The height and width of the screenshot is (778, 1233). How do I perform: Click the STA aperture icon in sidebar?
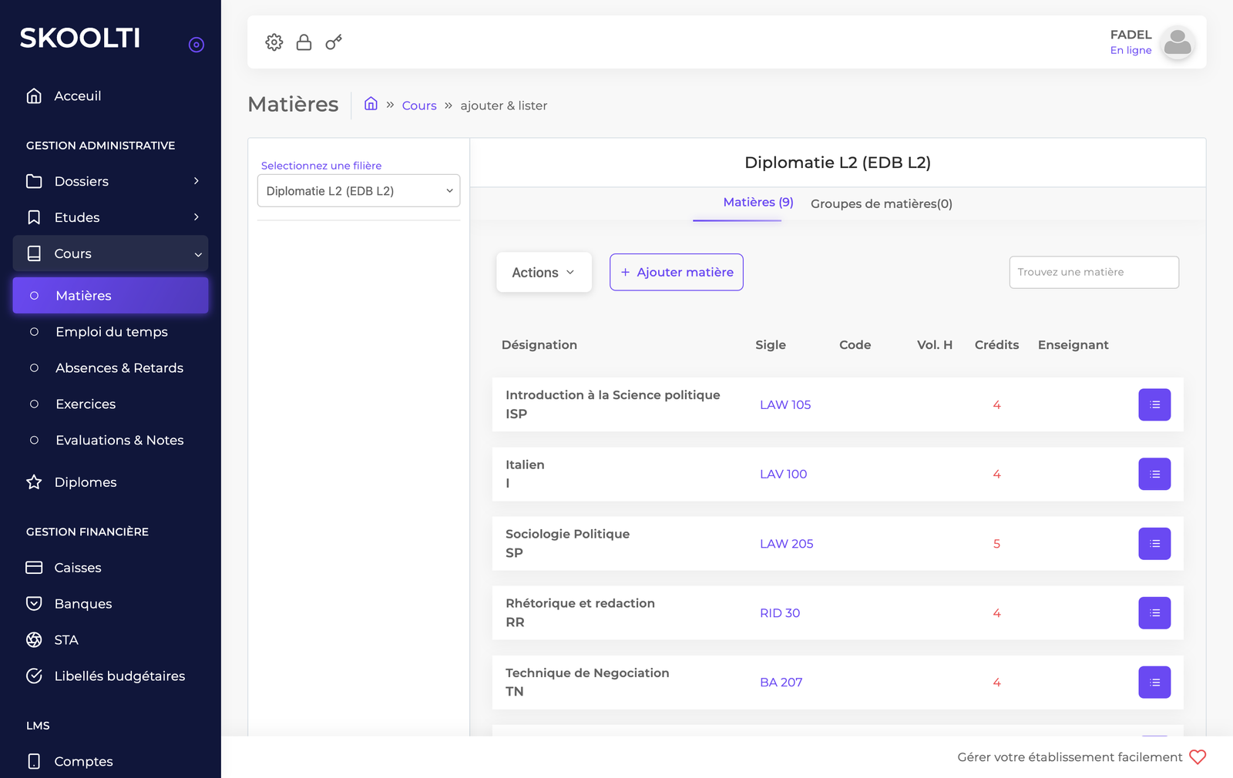tap(34, 639)
